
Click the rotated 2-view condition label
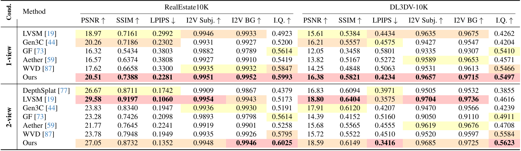pos(9,117)
